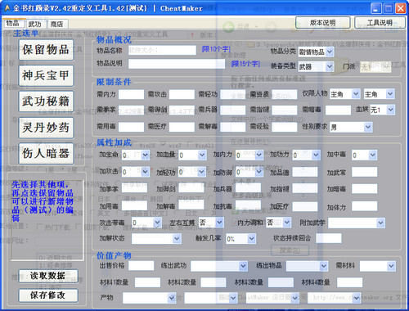Open the second 仅限人物 dropdown
409x311 pixels.
379,94
